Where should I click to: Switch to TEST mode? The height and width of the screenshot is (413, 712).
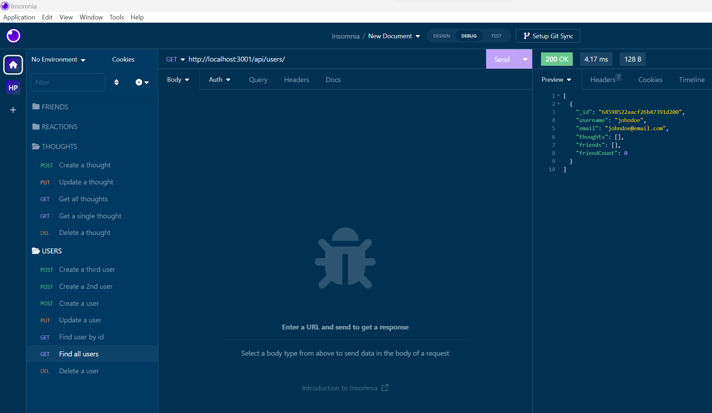click(x=496, y=36)
